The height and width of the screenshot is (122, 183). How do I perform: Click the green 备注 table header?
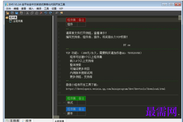(x=81, y=98)
